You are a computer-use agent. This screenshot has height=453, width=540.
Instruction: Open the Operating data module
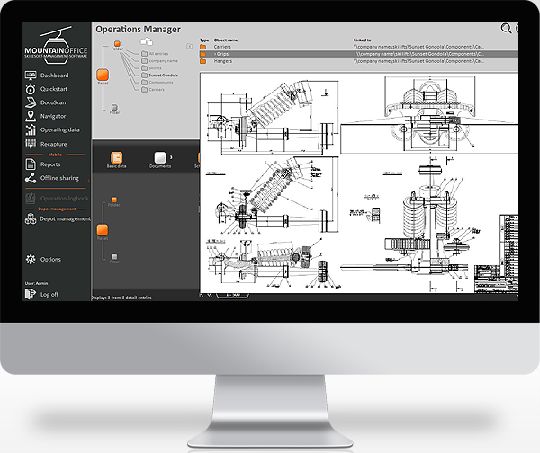[x=59, y=129]
